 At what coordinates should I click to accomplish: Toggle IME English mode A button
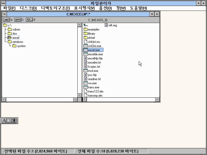[4, 120]
